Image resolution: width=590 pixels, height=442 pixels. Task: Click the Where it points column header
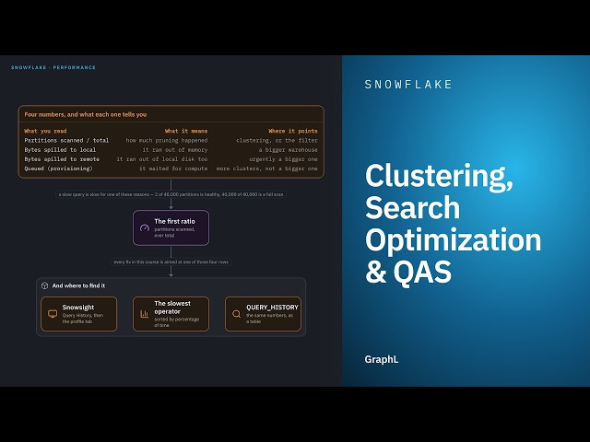coord(293,131)
